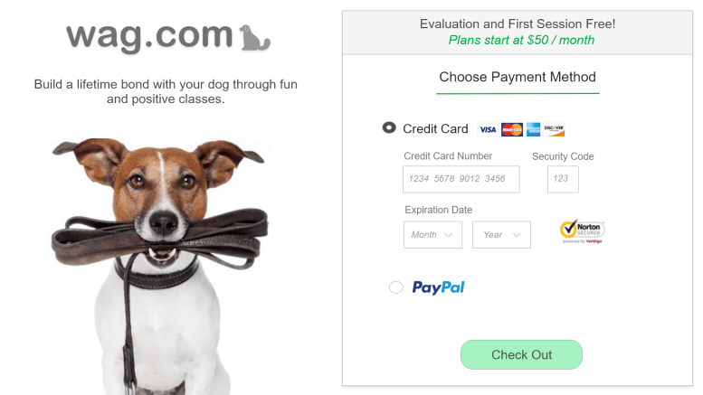Click the wag.com logo text
The width and height of the screenshot is (703, 395).
(x=150, y=37)
